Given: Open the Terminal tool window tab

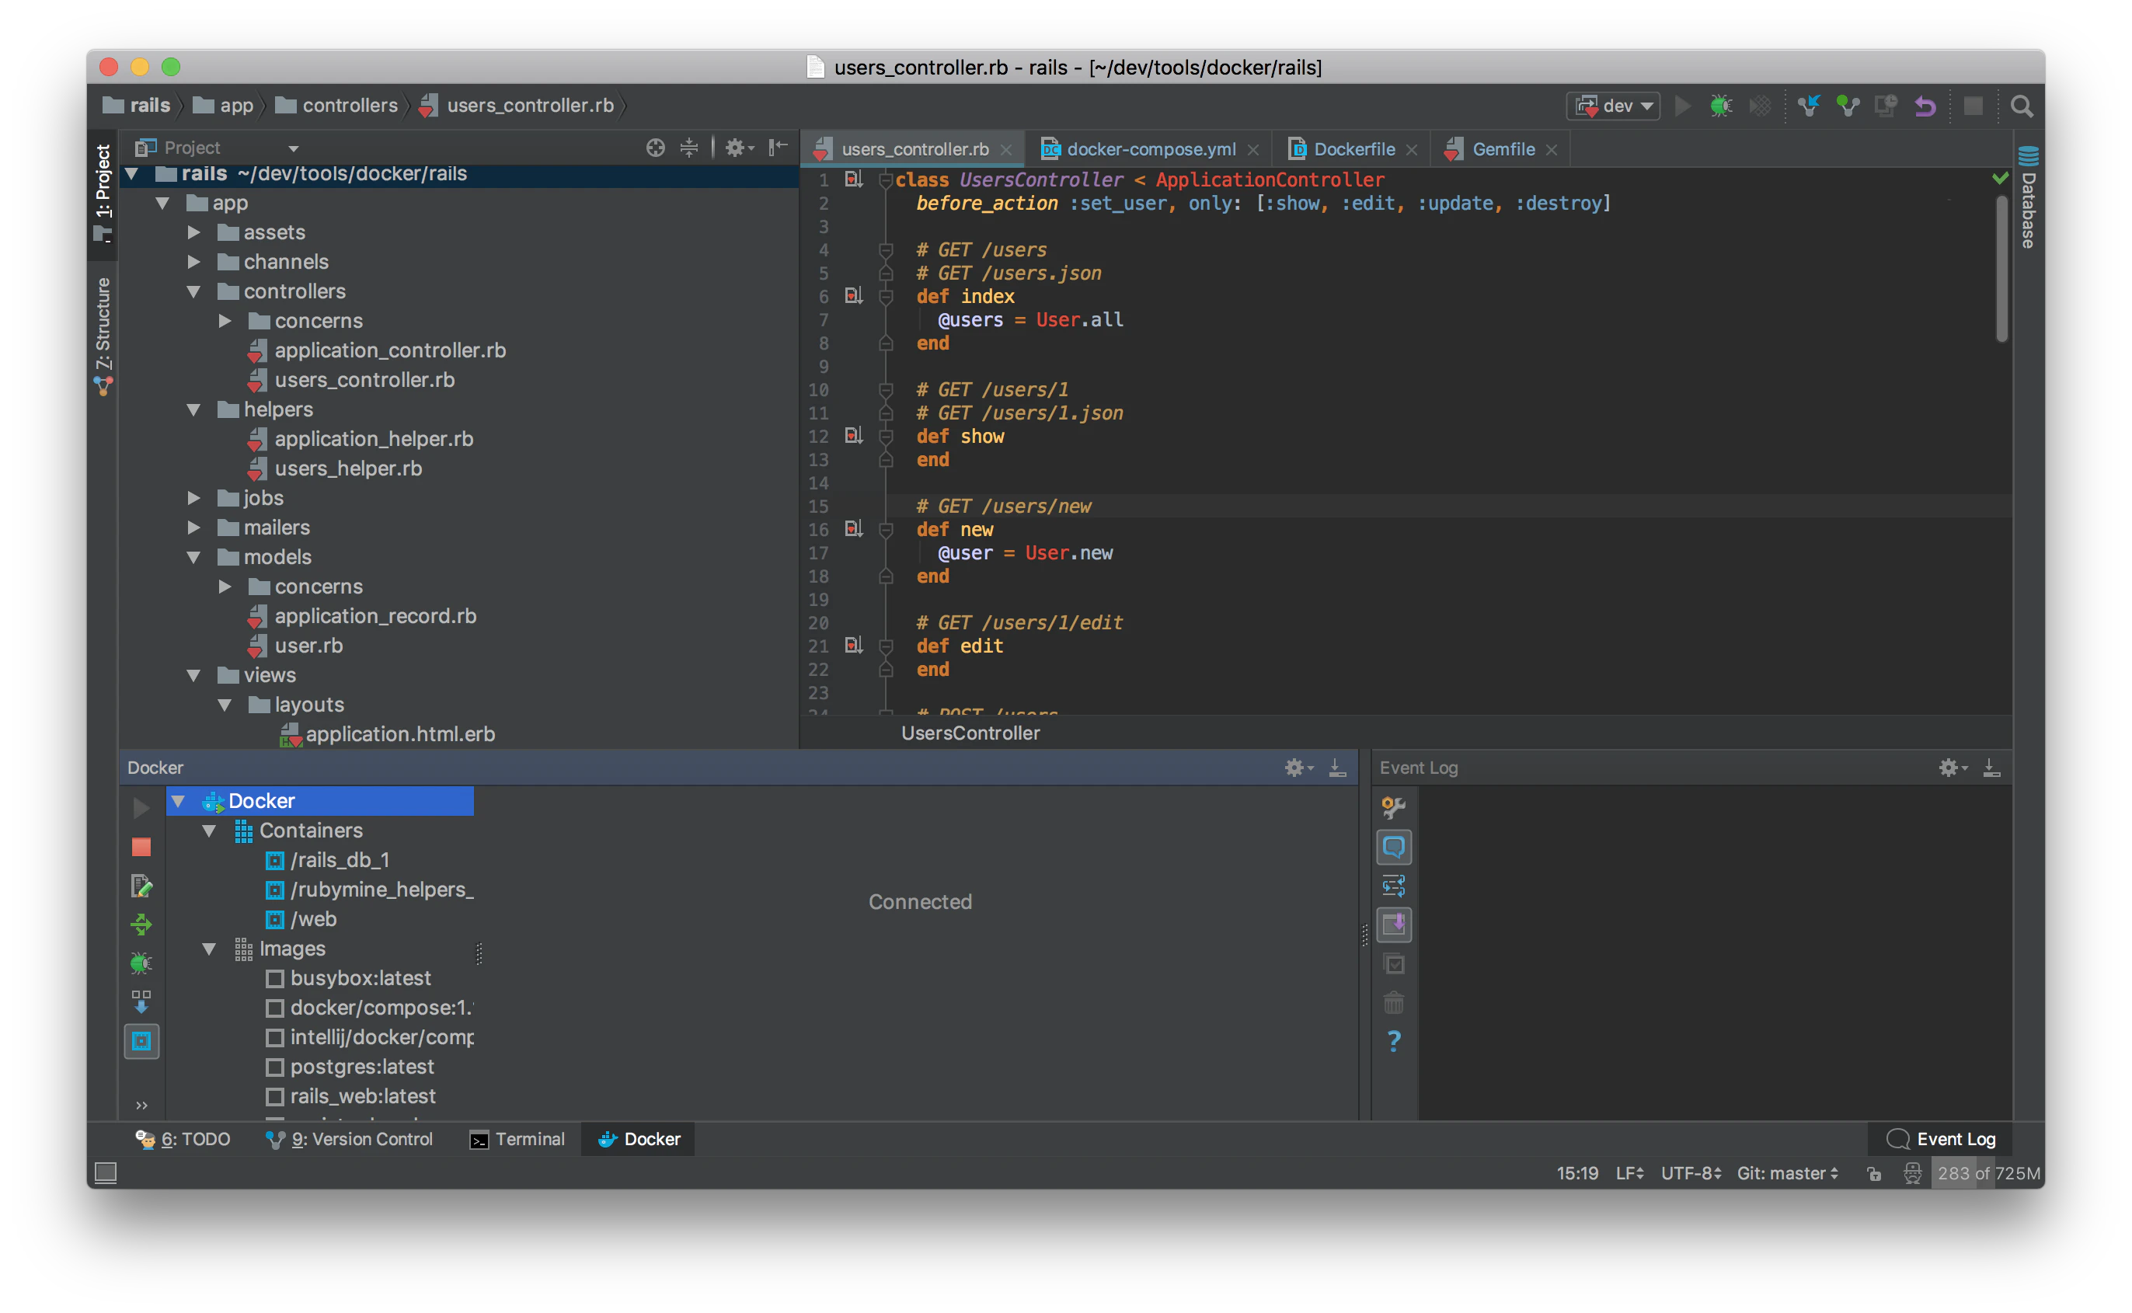Looking at the screenshot, I should 517,1139.
